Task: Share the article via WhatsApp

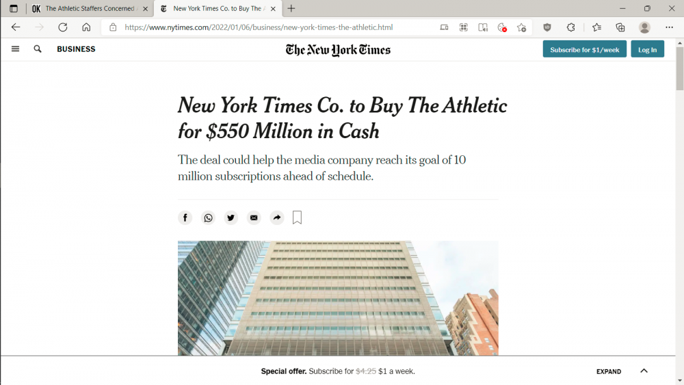Action: [x=208, y=217]
